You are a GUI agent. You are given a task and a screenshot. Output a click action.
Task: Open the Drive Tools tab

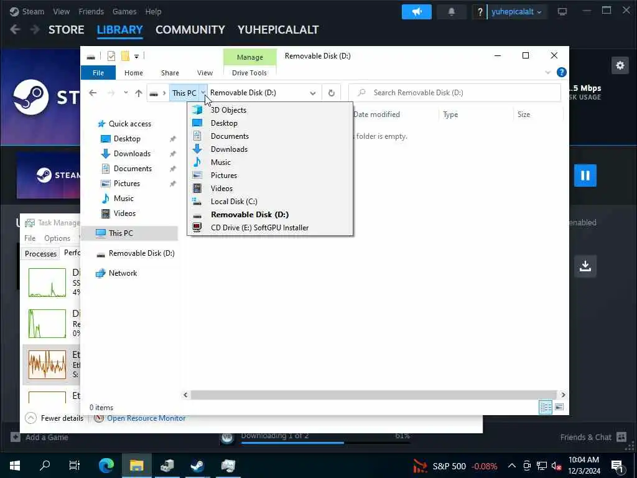coord(249,73)
